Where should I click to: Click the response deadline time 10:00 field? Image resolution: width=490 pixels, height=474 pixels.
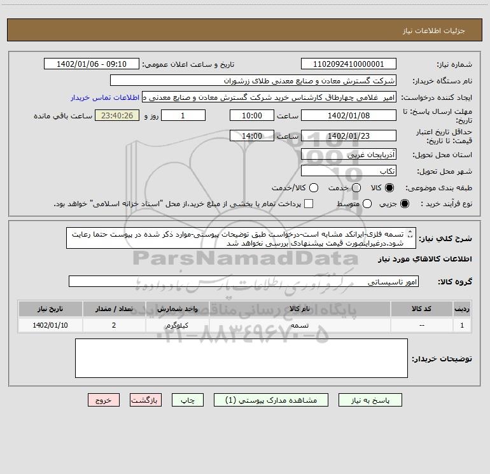pos(252,115)
